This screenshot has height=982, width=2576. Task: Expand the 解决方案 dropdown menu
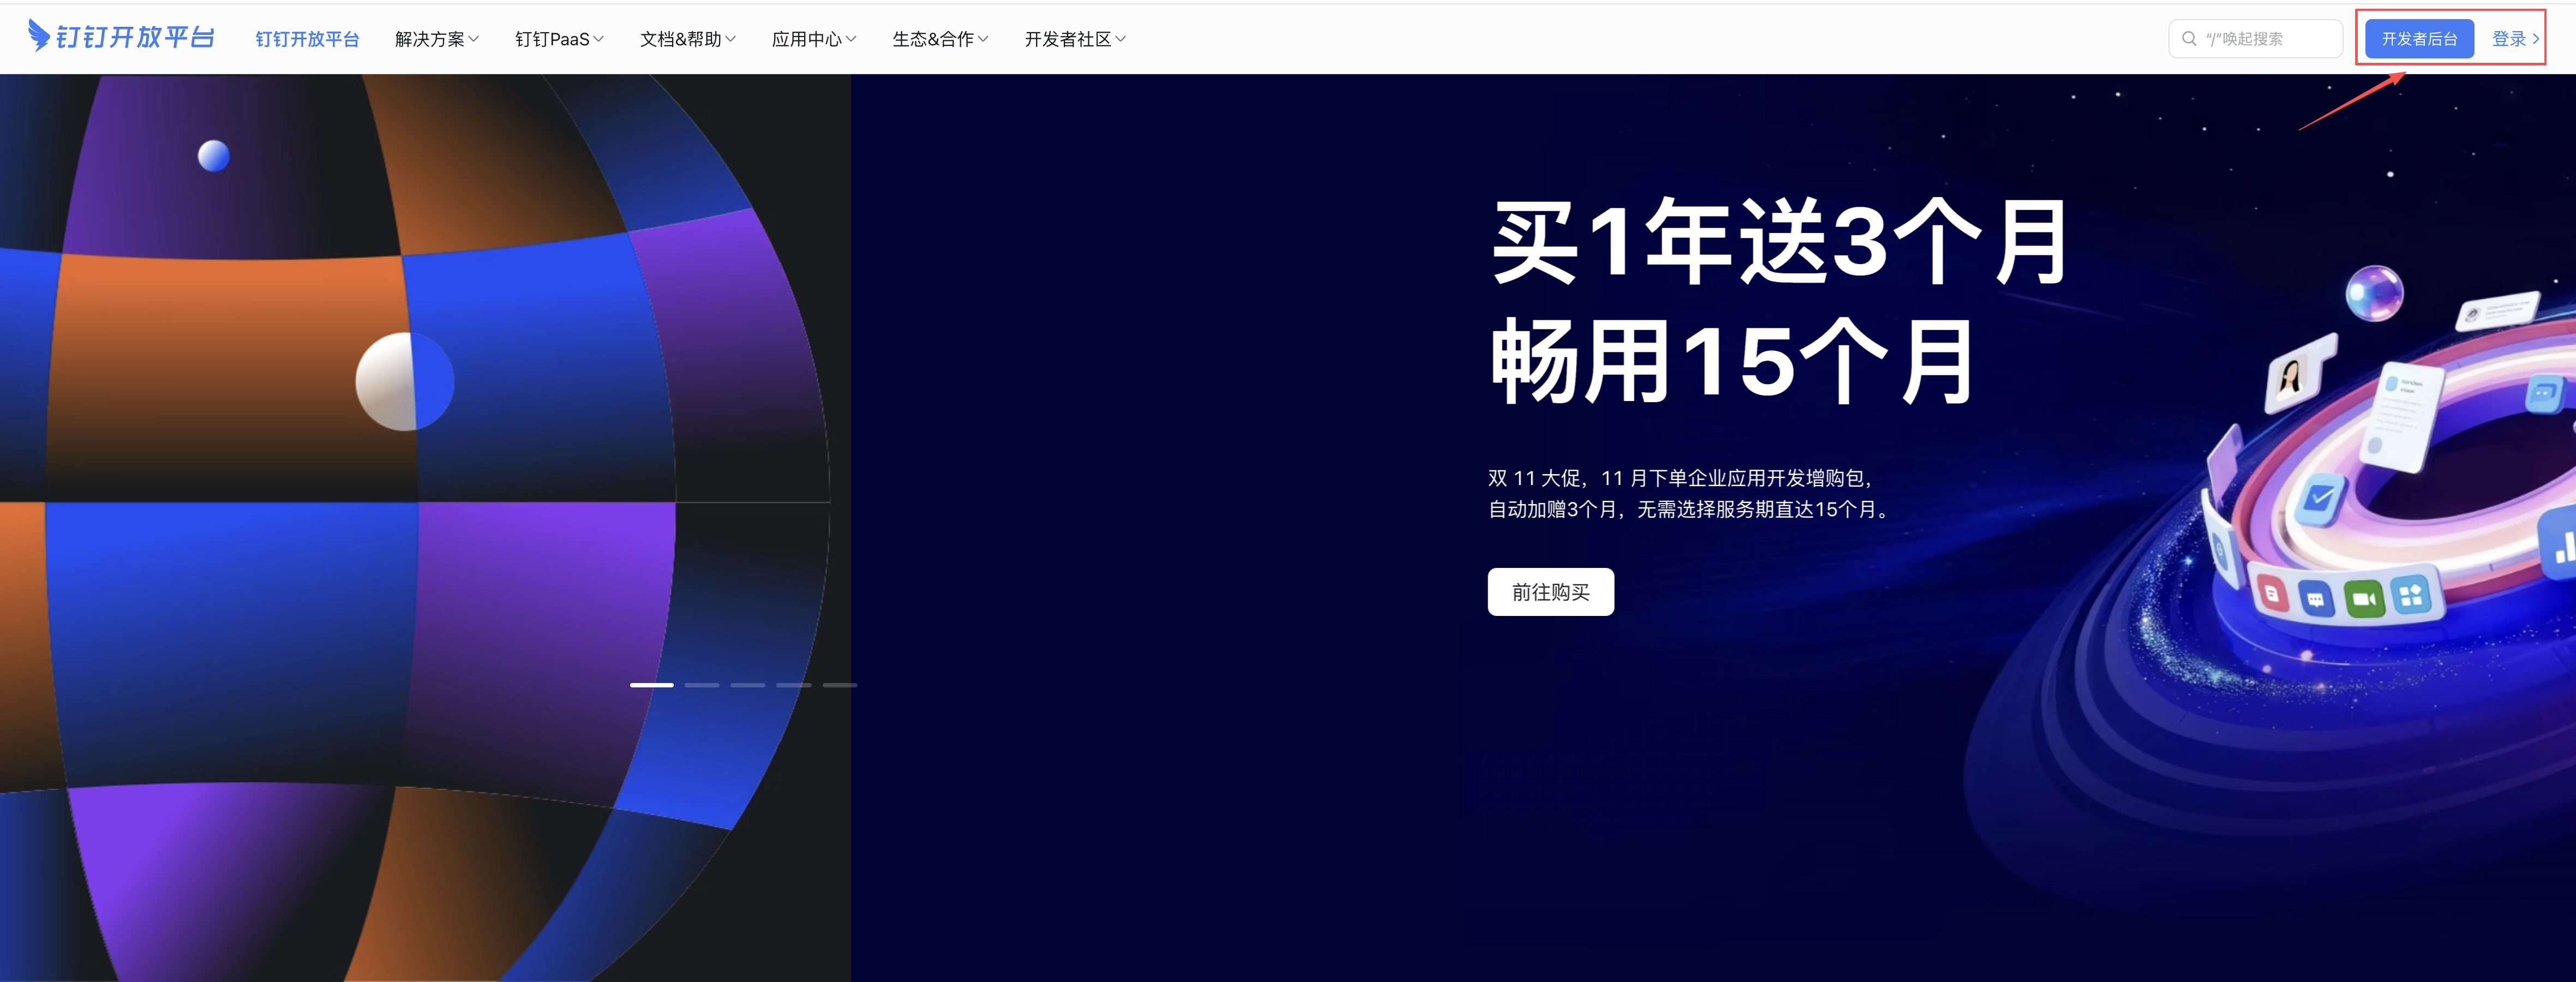tap(436, 39)
